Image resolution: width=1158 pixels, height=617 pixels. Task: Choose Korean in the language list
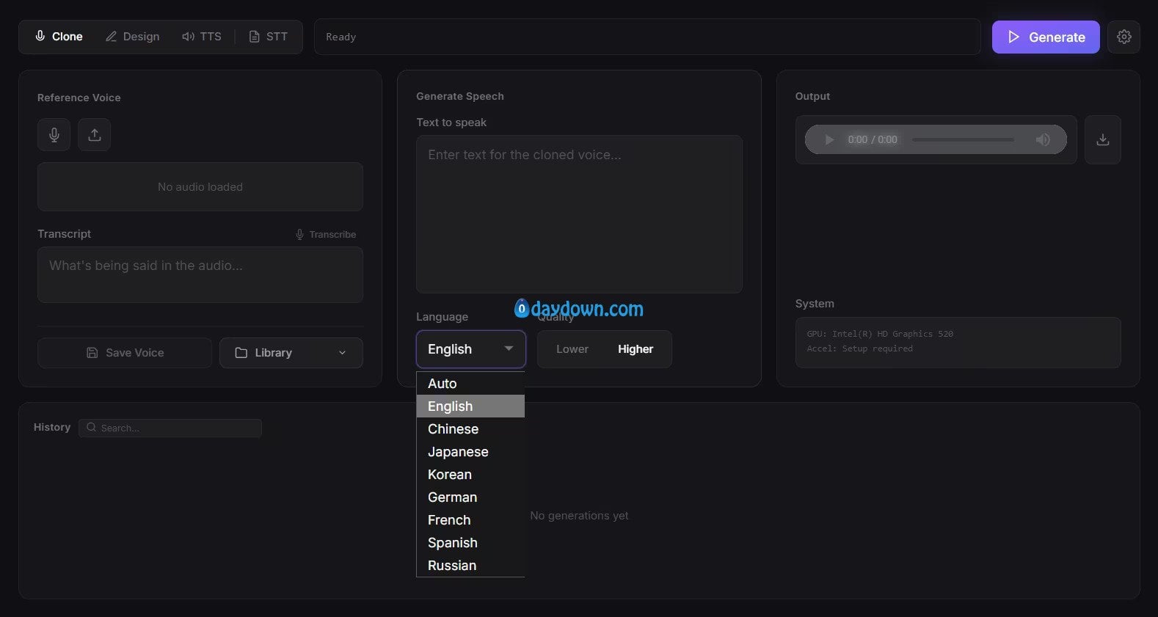pos(470,475)
